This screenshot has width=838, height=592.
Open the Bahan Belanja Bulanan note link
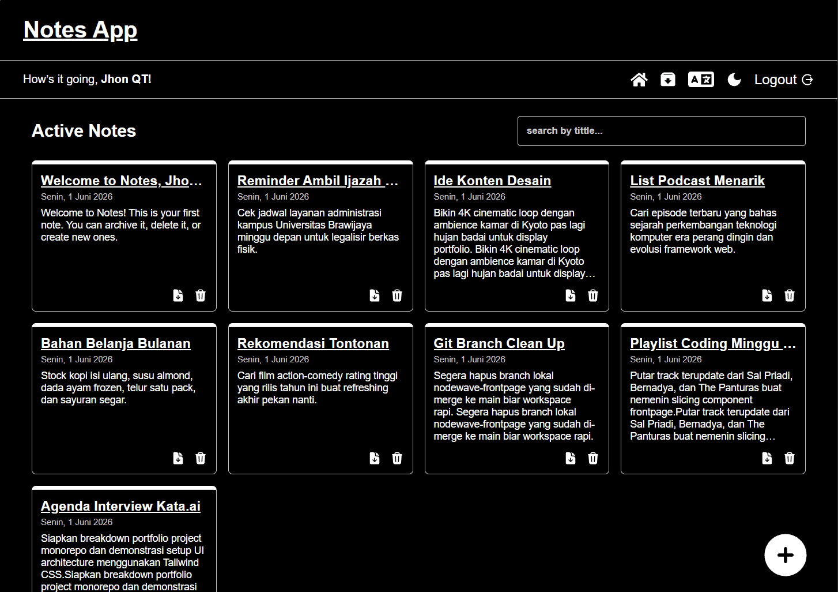point(116,343)
